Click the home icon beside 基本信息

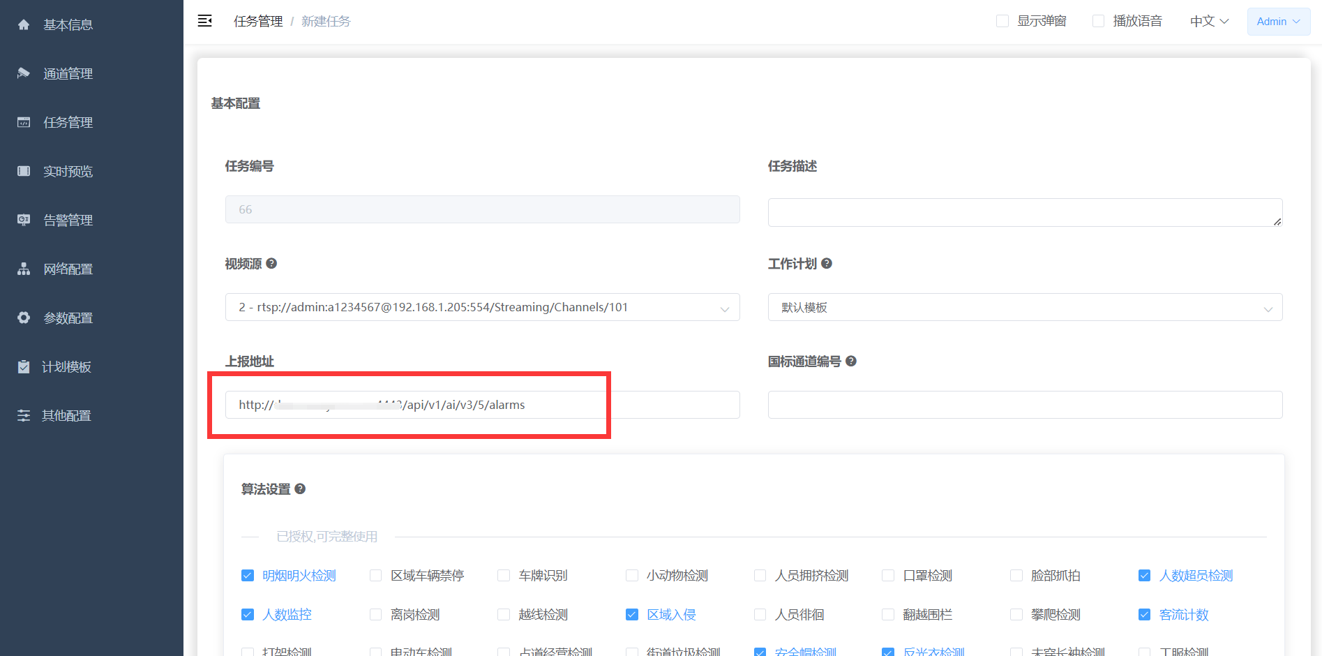click(x=24, y=24)
